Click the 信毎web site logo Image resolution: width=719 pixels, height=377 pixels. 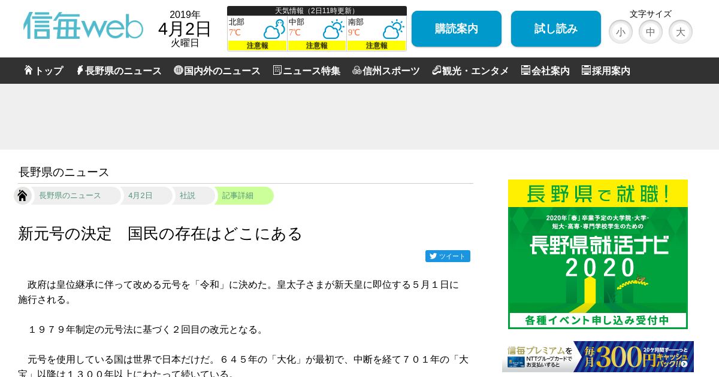(x=83, y=26)
